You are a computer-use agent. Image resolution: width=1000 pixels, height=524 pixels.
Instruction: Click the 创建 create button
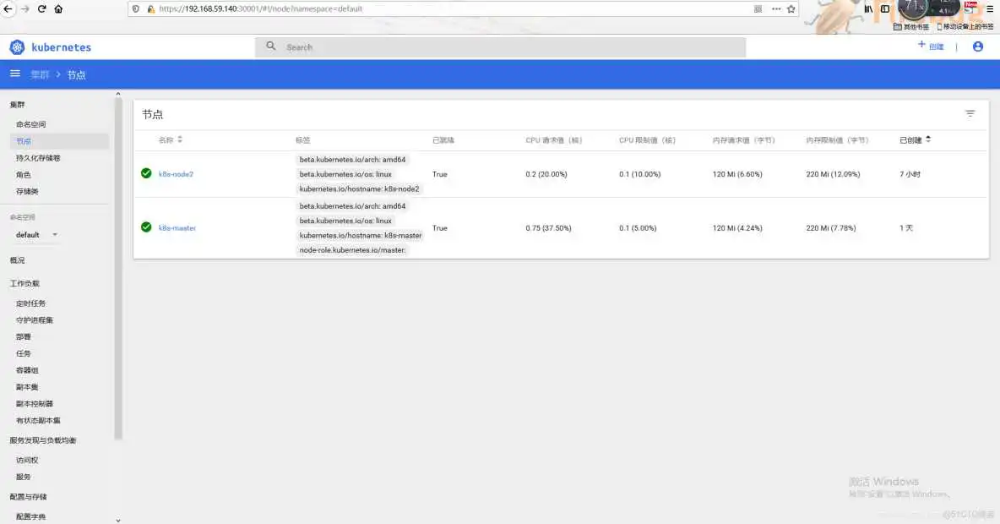931,46
